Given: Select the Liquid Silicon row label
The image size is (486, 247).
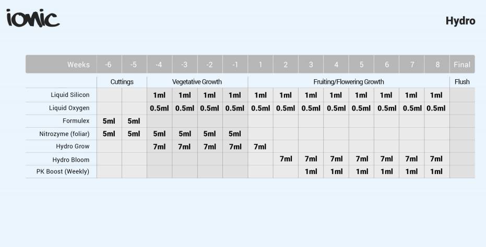Looking at the screenshot, I should [70, 95].
